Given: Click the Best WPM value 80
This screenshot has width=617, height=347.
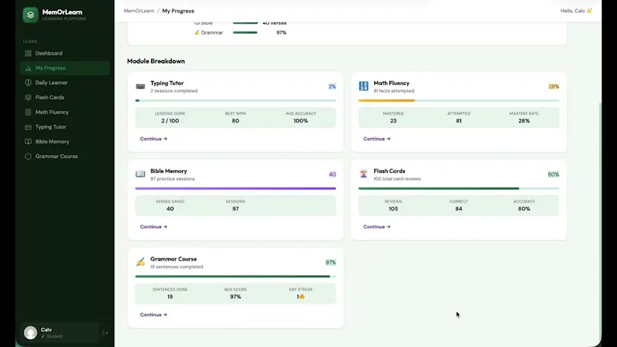Looking at the screenshot, I should click(x=235, y=121).
